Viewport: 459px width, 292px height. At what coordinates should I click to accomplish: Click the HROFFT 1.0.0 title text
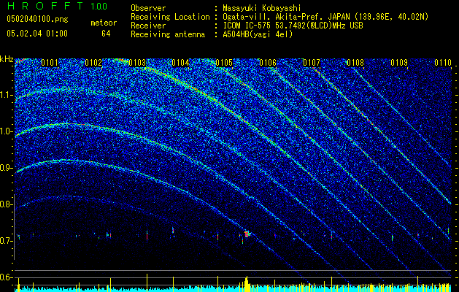[57, 6]
